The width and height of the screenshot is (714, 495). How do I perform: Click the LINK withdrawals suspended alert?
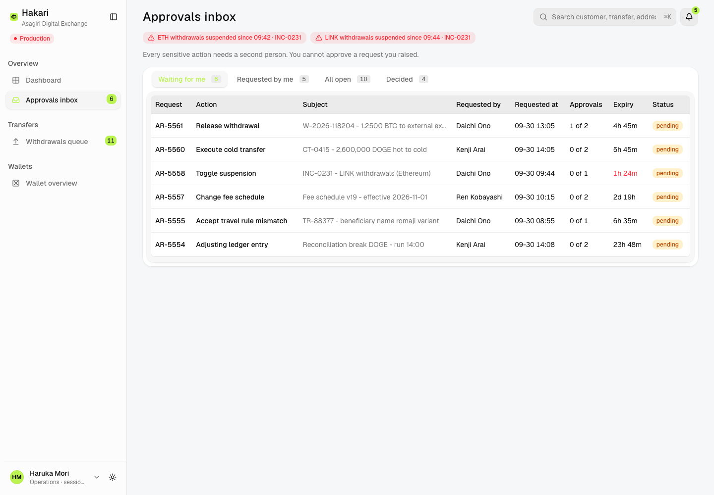click(x=393, y=38)
